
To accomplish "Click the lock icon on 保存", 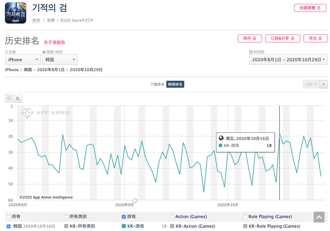I will [x=254, y=38].
